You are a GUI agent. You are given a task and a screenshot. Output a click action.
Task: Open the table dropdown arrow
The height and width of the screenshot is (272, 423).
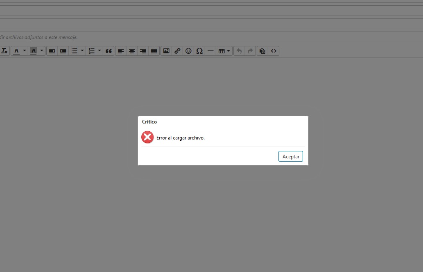[x=228, y=50]
